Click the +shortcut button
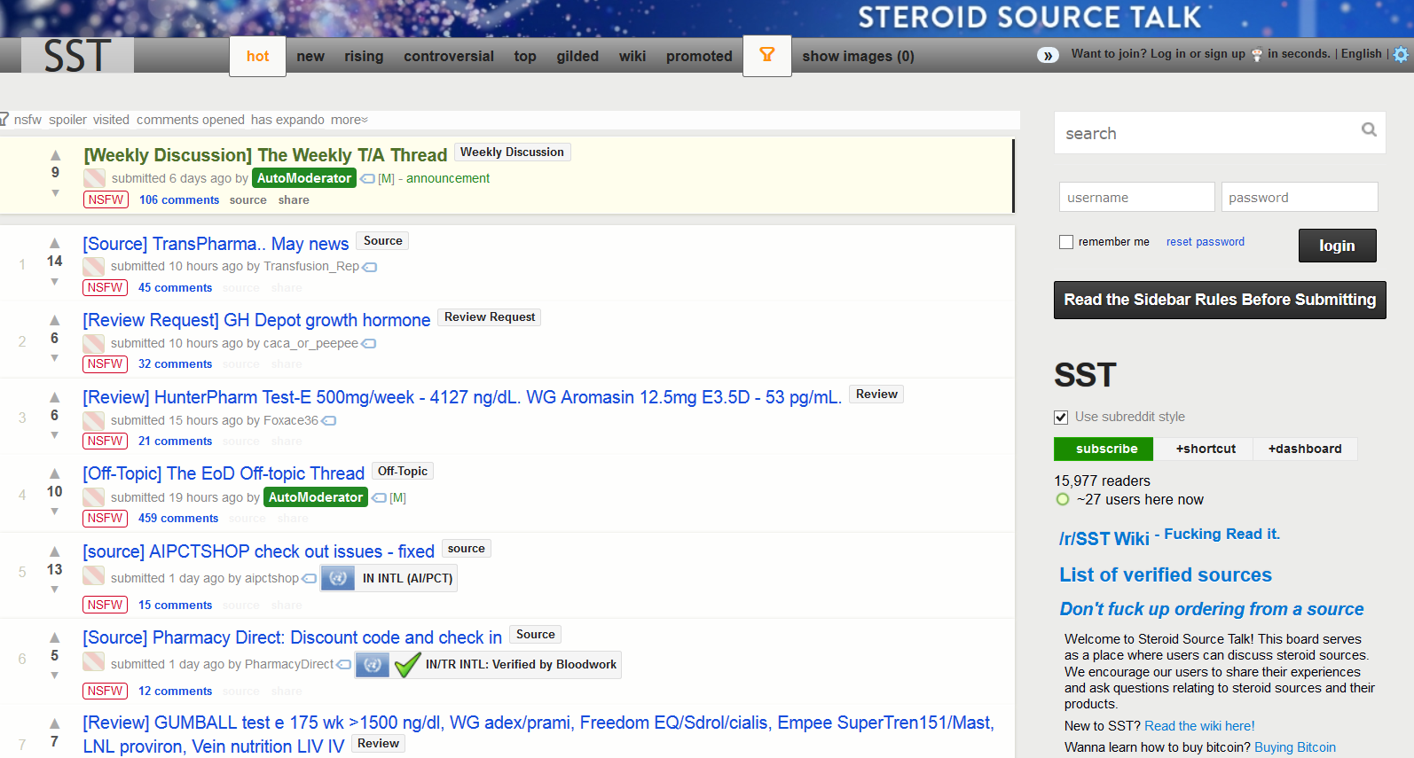The image size is (1414, 758). pyautogui.click(x=1206, y=449)
